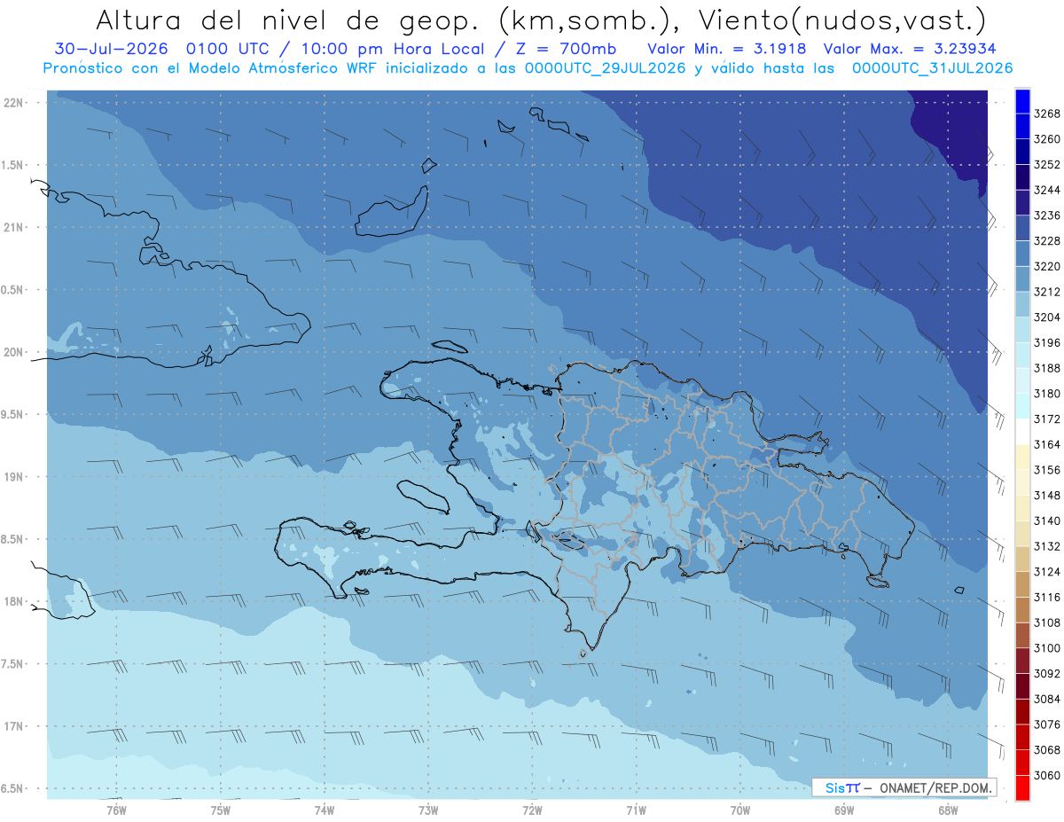Click the latitude label '0.5N'

(x=12, y=290)
